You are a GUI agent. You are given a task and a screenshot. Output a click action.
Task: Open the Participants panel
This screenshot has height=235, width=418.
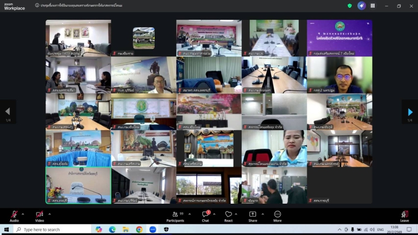pyautogui.click(x=175, y=215)
